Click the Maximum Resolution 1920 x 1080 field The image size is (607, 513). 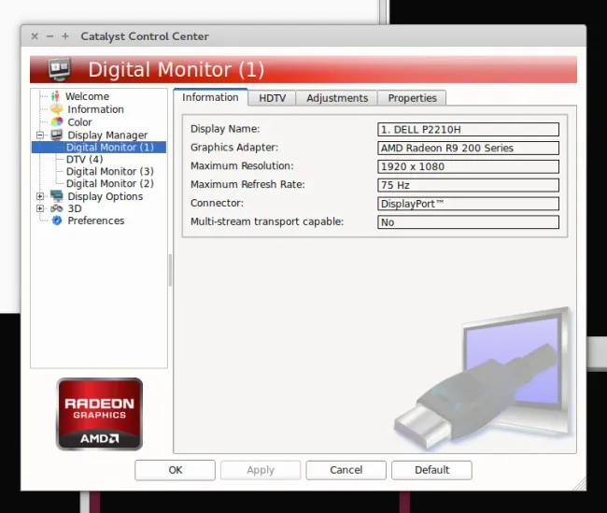(x=468, y=166)
